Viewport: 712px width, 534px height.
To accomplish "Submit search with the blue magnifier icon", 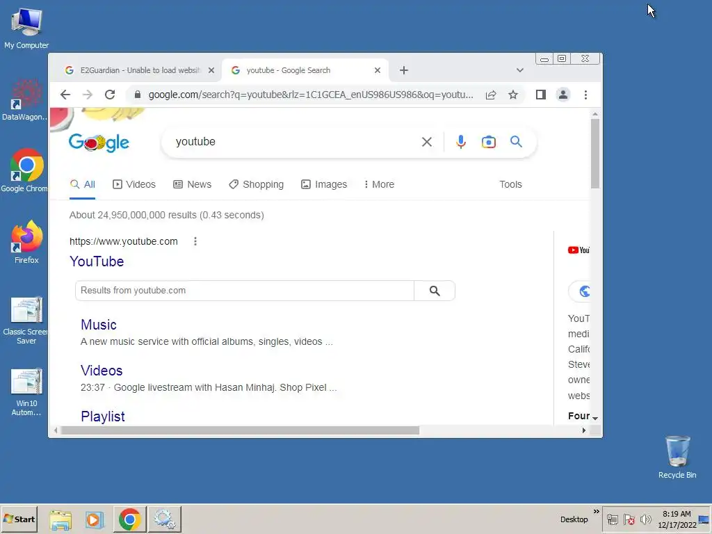I will tap(516, 142).
